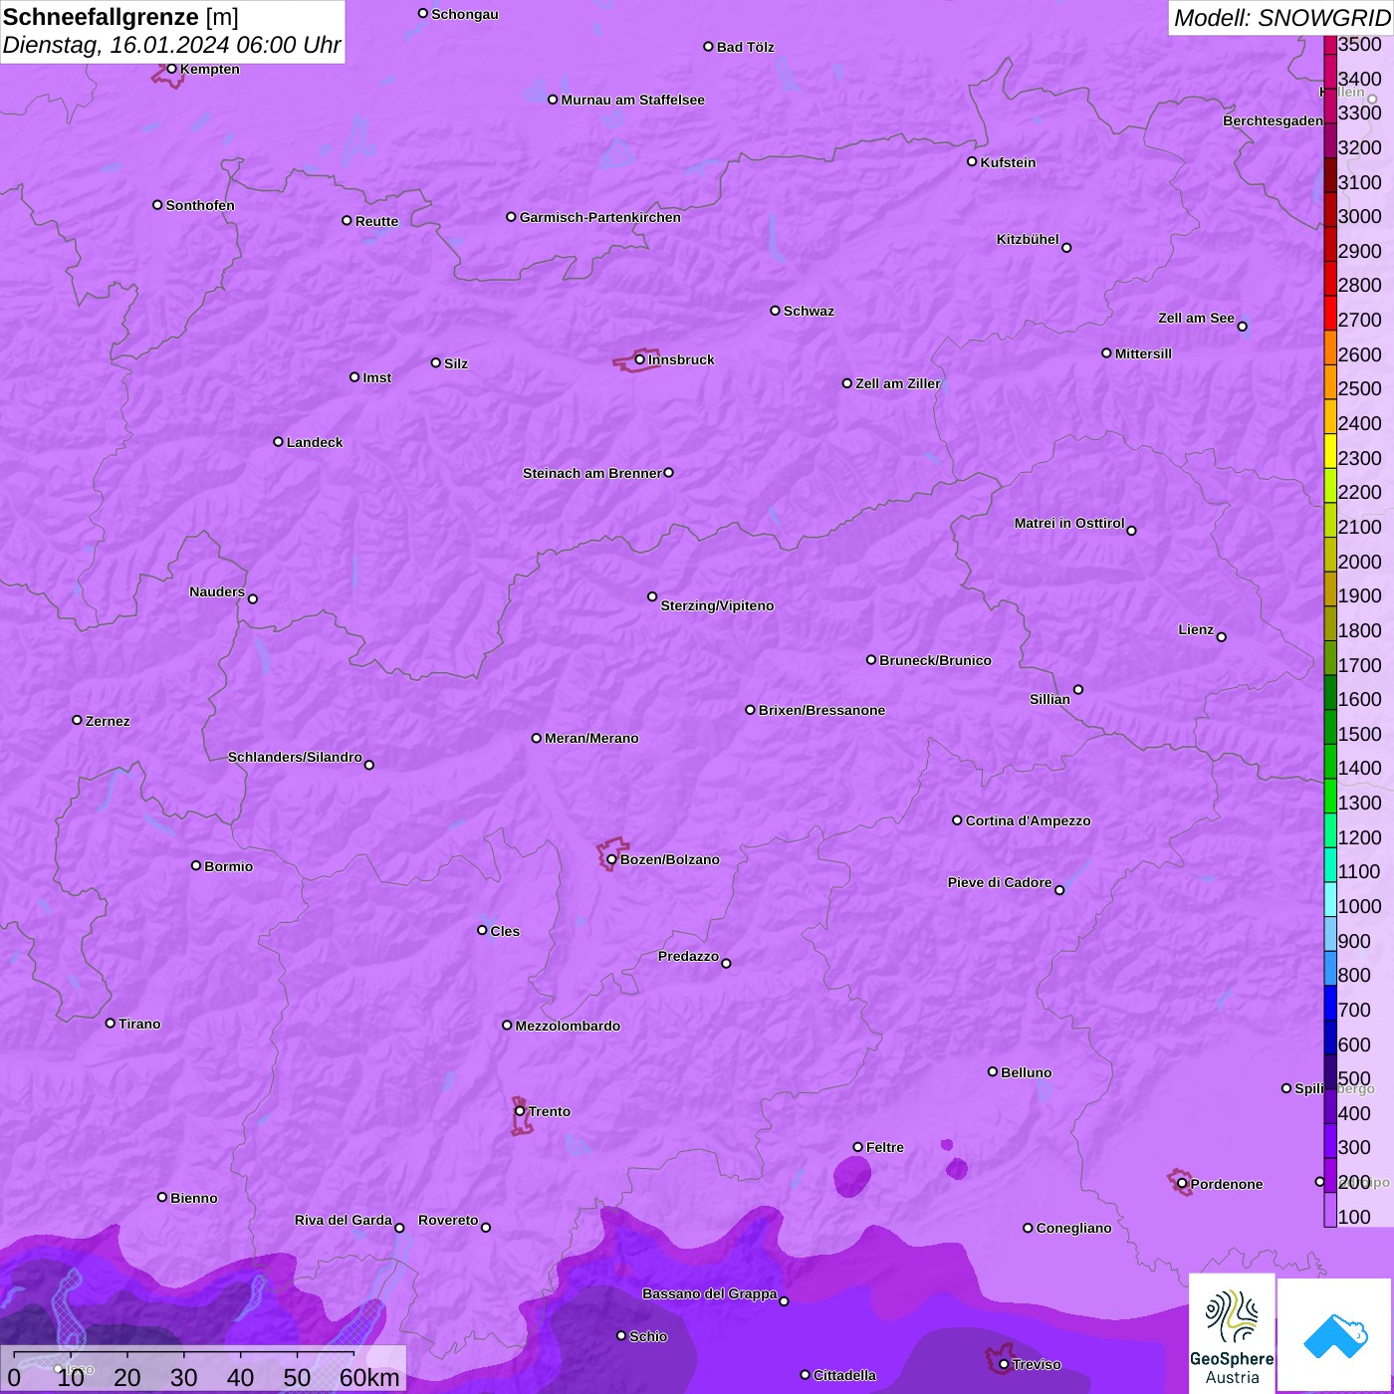1394x1394 pixels.
Task: Click the 60km scale bar
Action: point(184,1354)
